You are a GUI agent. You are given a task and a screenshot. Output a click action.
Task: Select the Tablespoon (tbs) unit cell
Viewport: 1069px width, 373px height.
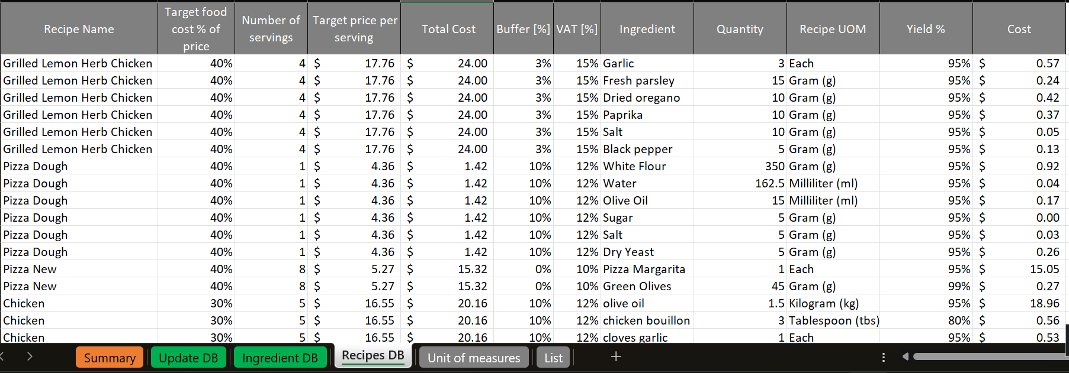(833, 320)
